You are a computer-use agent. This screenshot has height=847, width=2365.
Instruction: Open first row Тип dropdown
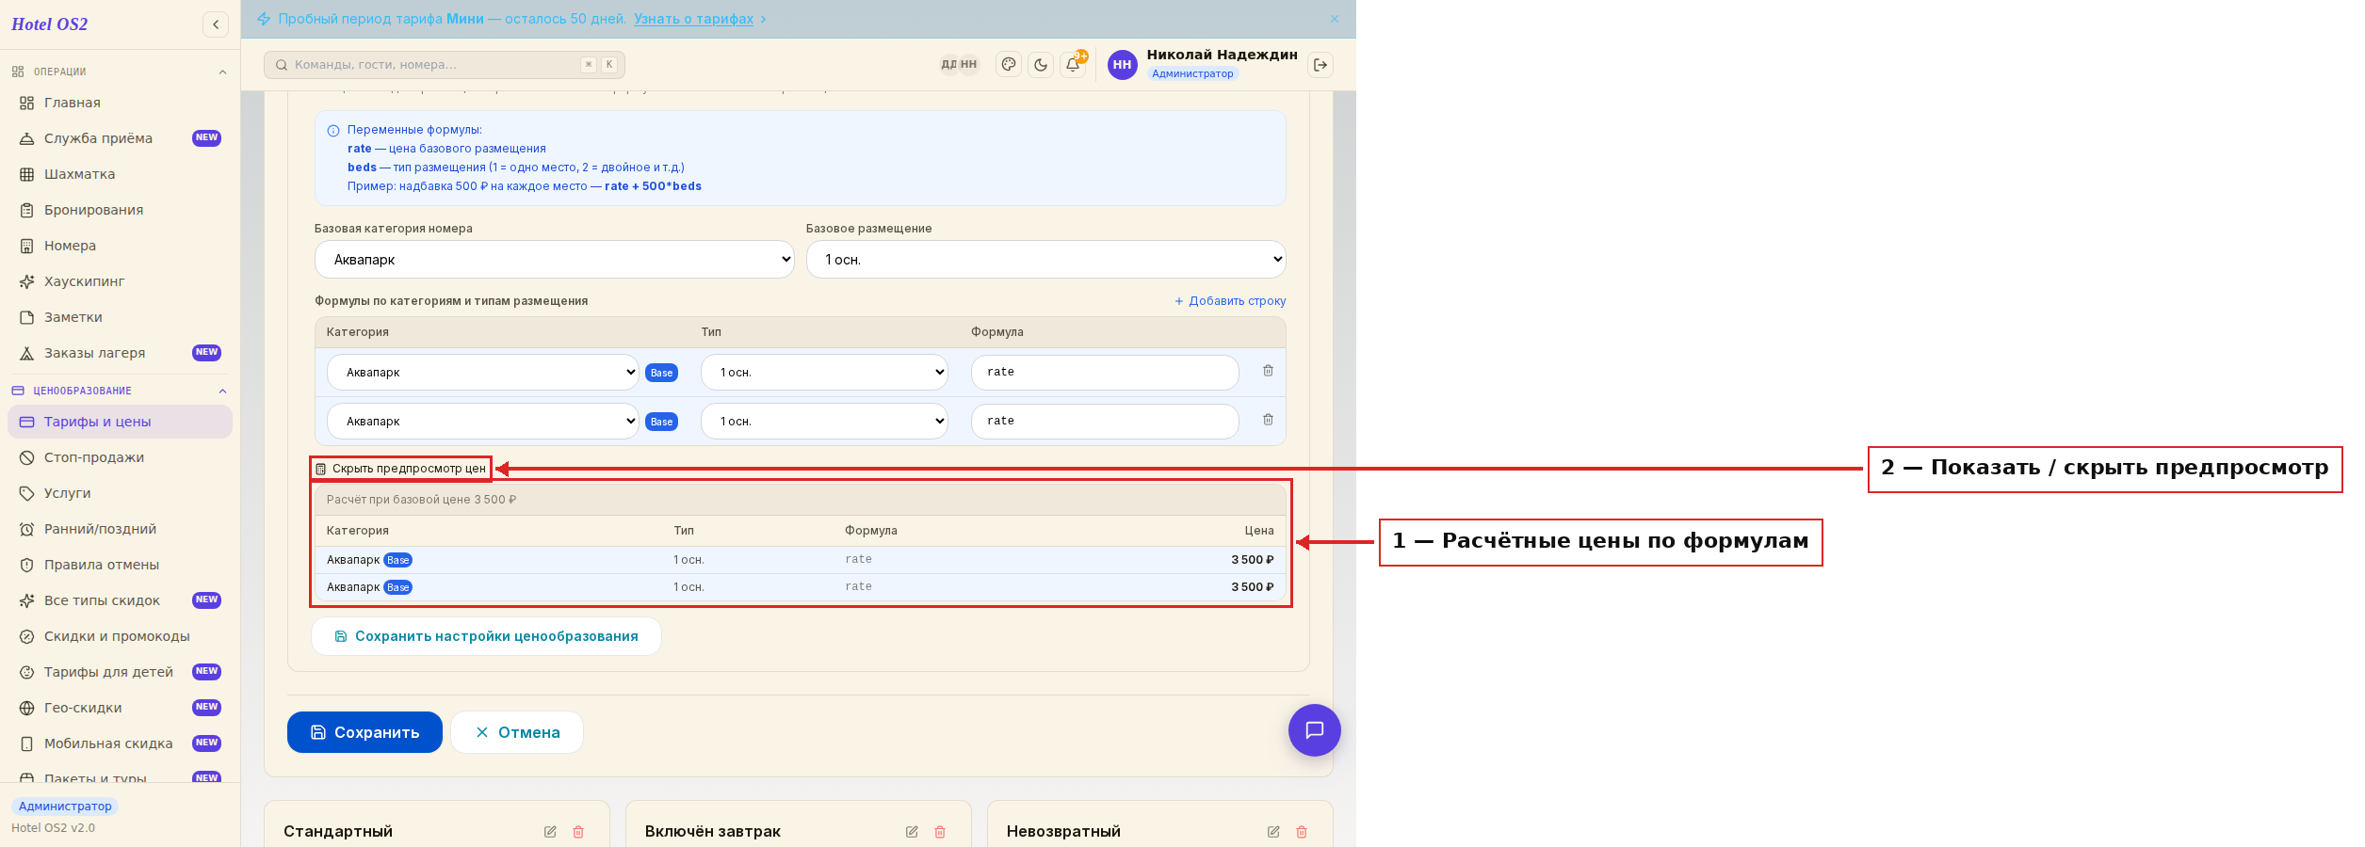tap(824, 373)
